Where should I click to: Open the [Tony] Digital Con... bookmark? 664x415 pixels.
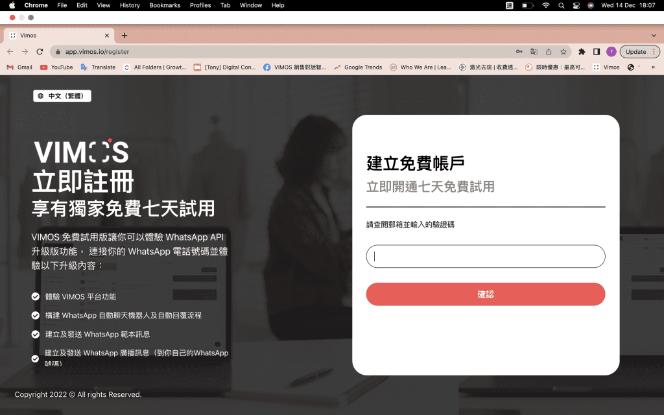(225, 67)
